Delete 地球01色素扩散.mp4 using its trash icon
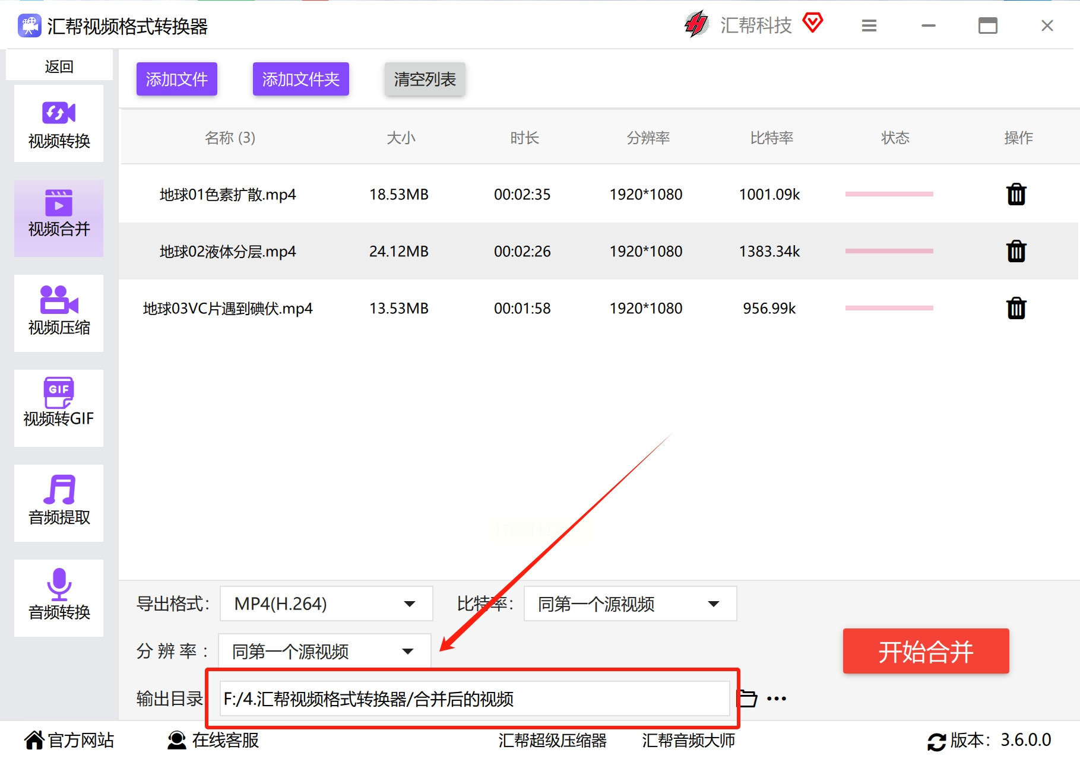The height and width of the screenshot is (759, 1080). (x=1016, y=195)
